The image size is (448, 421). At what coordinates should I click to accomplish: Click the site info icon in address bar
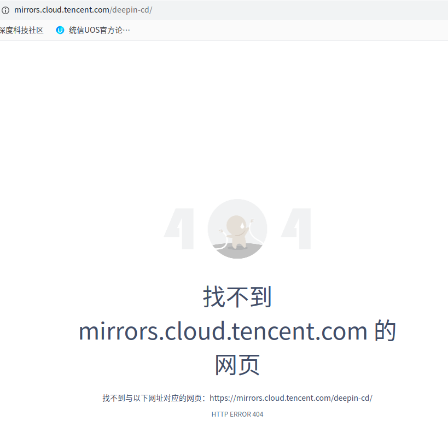(5, 10)
